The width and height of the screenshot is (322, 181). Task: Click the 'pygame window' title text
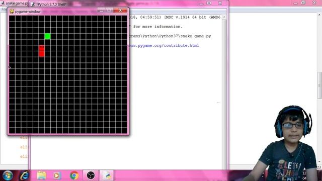[28, 12]
